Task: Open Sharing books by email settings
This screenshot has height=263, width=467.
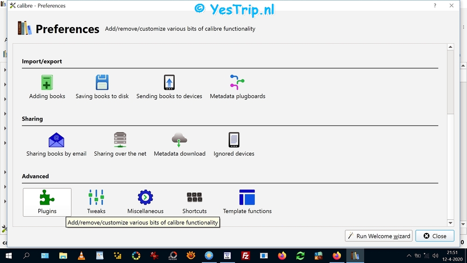Action: (x=56, y=144)
